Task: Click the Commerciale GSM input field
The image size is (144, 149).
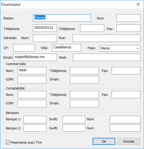Action: (x=32, y=80)
